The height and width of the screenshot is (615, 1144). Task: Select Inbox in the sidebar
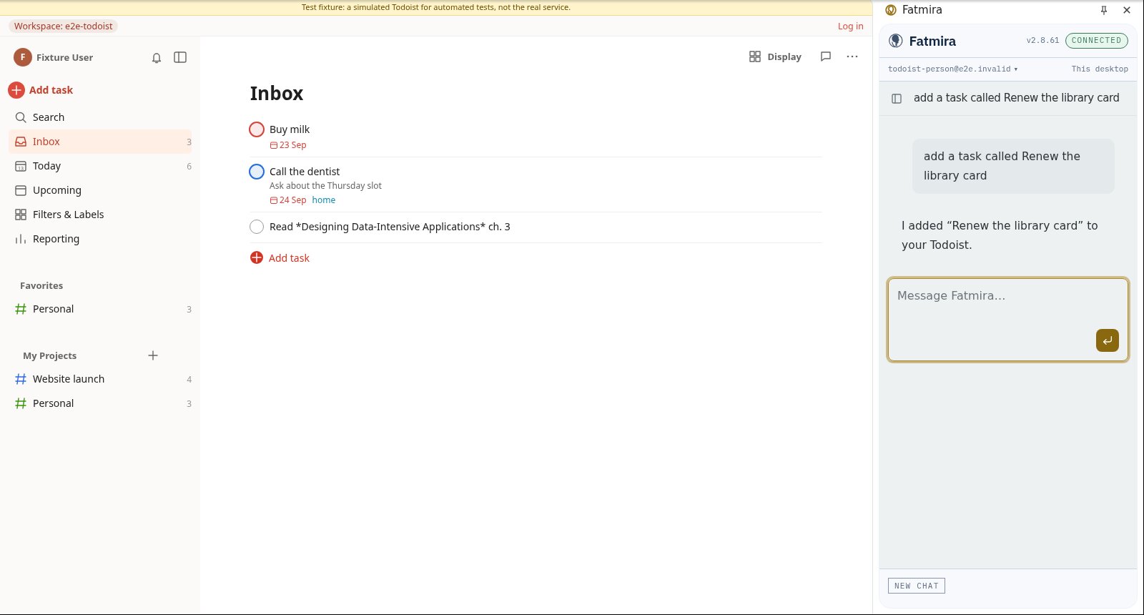[100, 142]
